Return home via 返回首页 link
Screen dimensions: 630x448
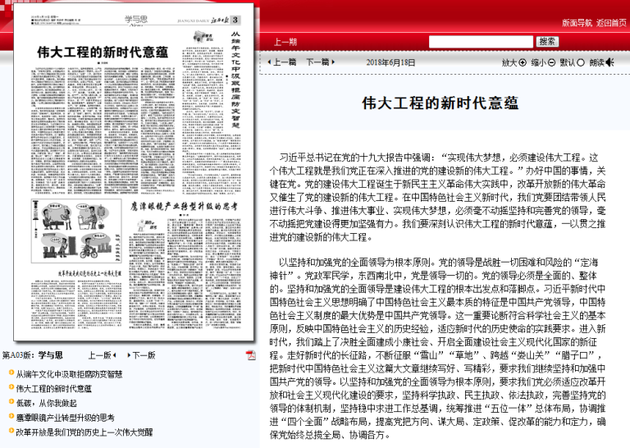(611, 22)
